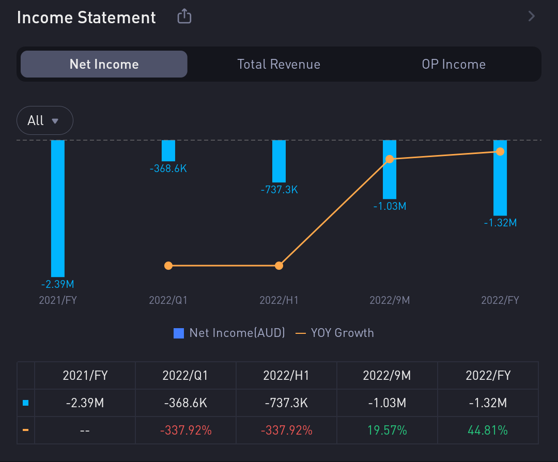
Task: Click the 2022/H1 table column header
Action: click(286, 376)
